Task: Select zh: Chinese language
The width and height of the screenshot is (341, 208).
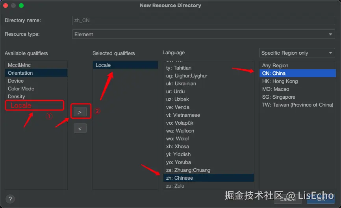Action: tap(209, 178)
